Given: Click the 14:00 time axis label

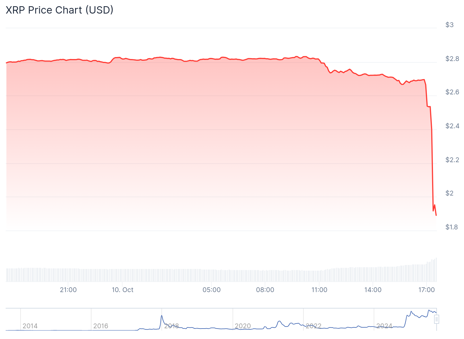Looking at the screenshot, I should [x=373, y=290].
